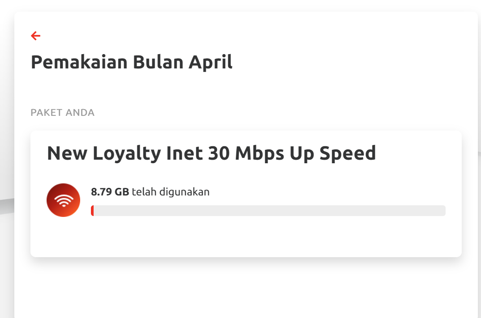The image size is (481, 318).
Task: Click the Pemakaian Bulan April heading
Action: (131, 62)
